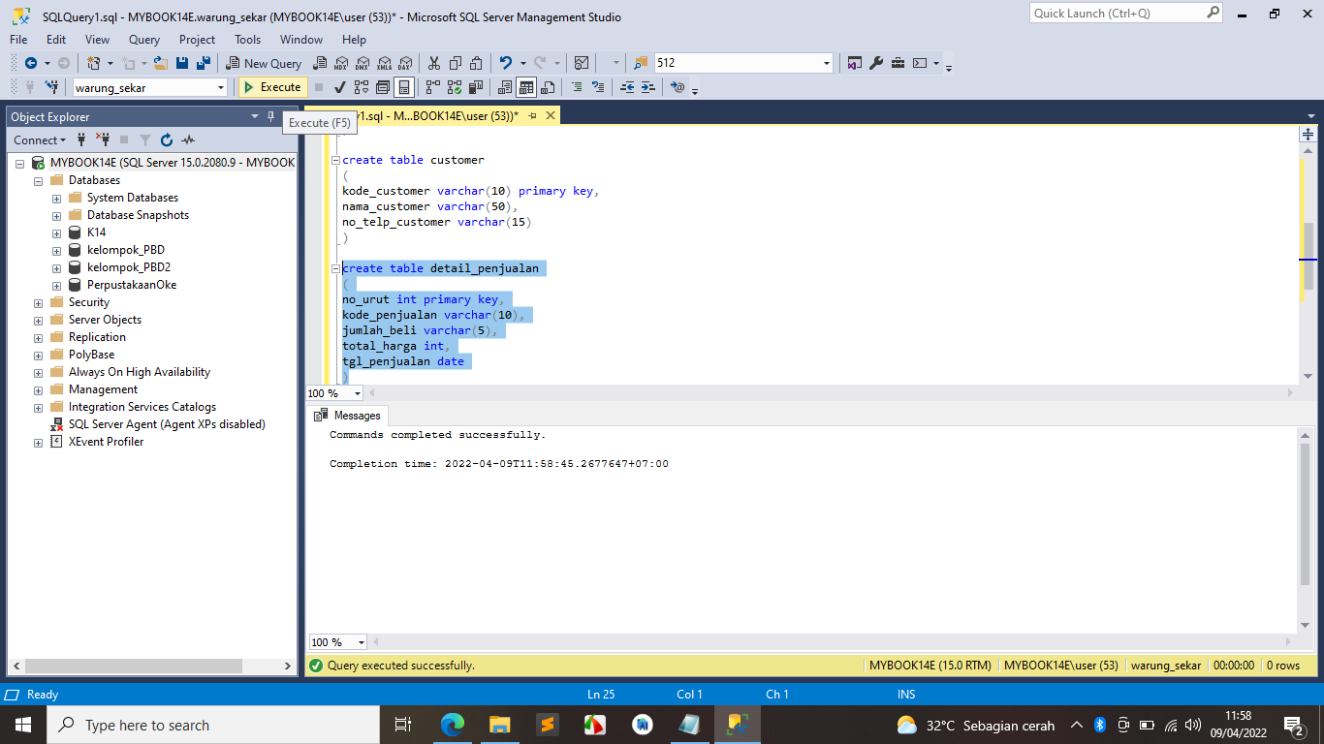Close the SQLQuery1.sql document tab
This screenshot has width=1324, height=744.
550,115
